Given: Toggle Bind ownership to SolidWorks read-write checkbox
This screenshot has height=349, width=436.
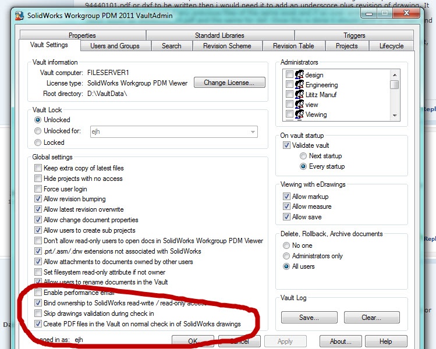Looking at the screenshot, I should pos(38,302).
